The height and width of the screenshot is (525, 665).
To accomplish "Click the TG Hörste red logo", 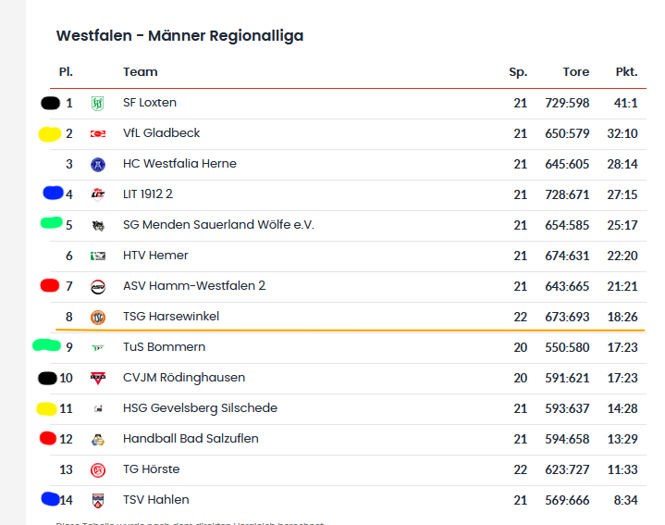I will 97,469.
